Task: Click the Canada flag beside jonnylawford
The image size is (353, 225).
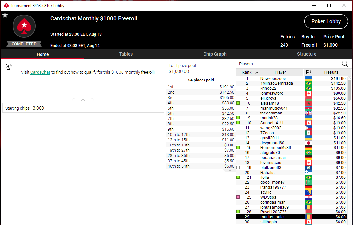Action: pos(309,93)
